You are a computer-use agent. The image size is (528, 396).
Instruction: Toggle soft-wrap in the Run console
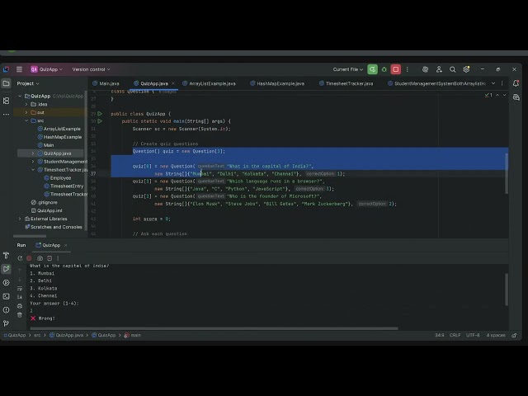[20, 288]
